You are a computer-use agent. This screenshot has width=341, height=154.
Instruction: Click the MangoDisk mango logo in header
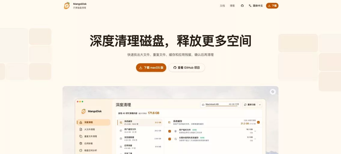point(67,6)
